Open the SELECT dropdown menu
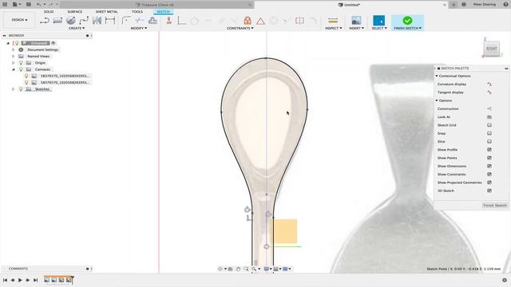511x287 pixels. (x=379, y=29)
